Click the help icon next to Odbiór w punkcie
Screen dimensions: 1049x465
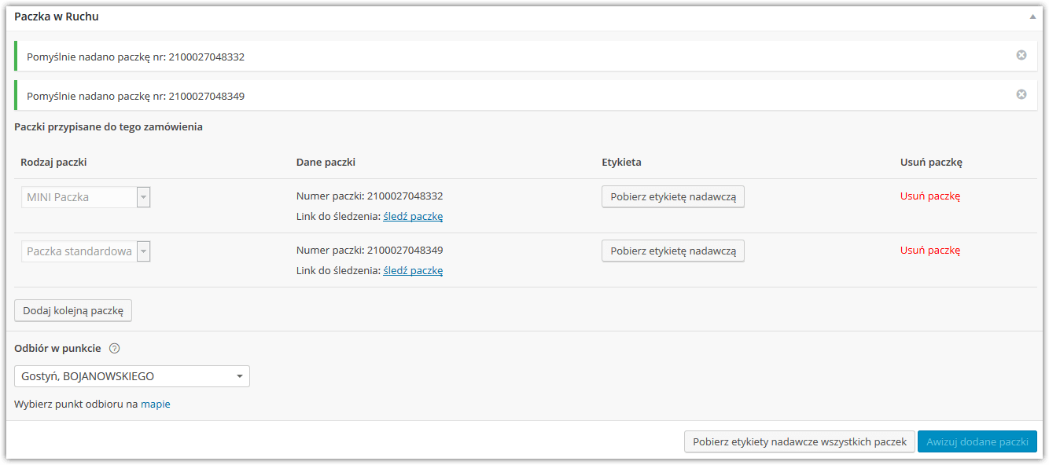[x=114, y=348]
